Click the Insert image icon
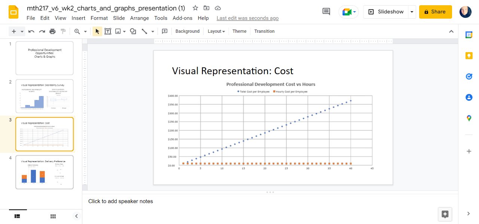Screen dimensions: 479x224 tap(118, 31)
